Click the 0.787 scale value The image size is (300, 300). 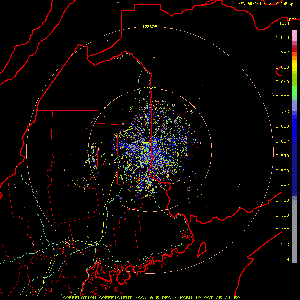[282, 97]
